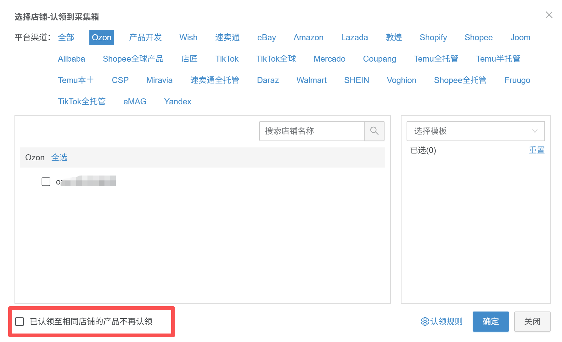Select the Daraz platform tab
Viewport: 562px width, 342px height.
point(268,80)
